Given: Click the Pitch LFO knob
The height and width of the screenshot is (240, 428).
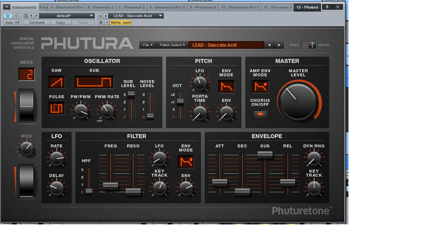Looking at the screenshot, I should point(200,84).
